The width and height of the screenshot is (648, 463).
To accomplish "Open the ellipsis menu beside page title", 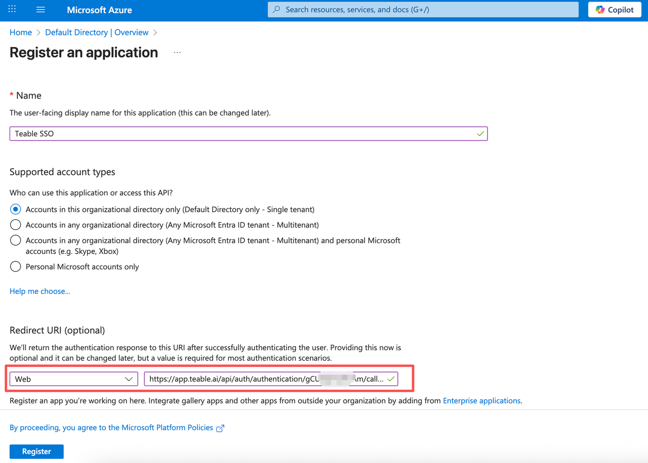I will [177, 53].
